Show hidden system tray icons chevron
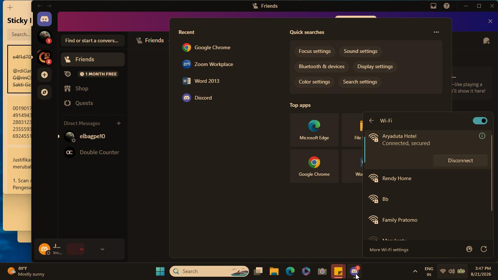 (415, 271)
